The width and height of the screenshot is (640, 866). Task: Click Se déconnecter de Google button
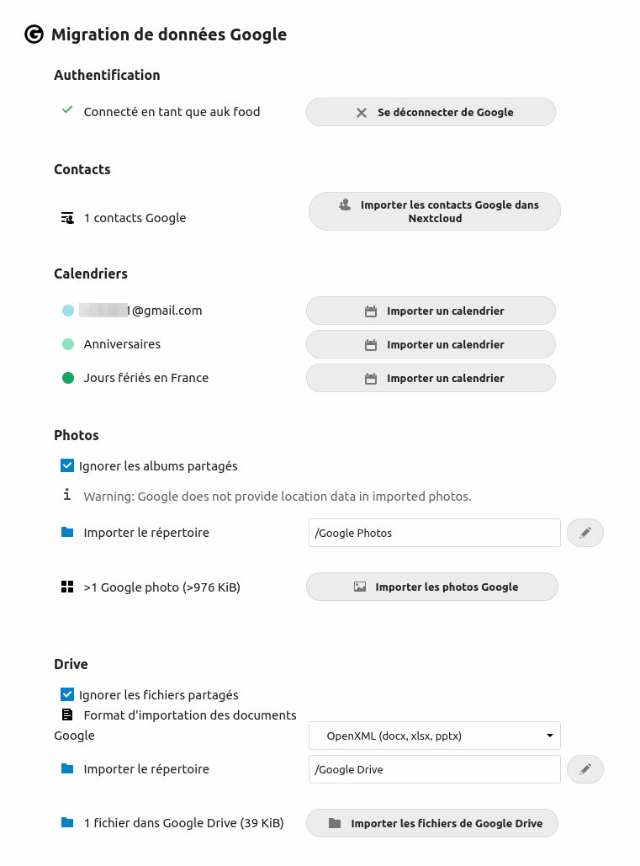click(x=431, y=112)
